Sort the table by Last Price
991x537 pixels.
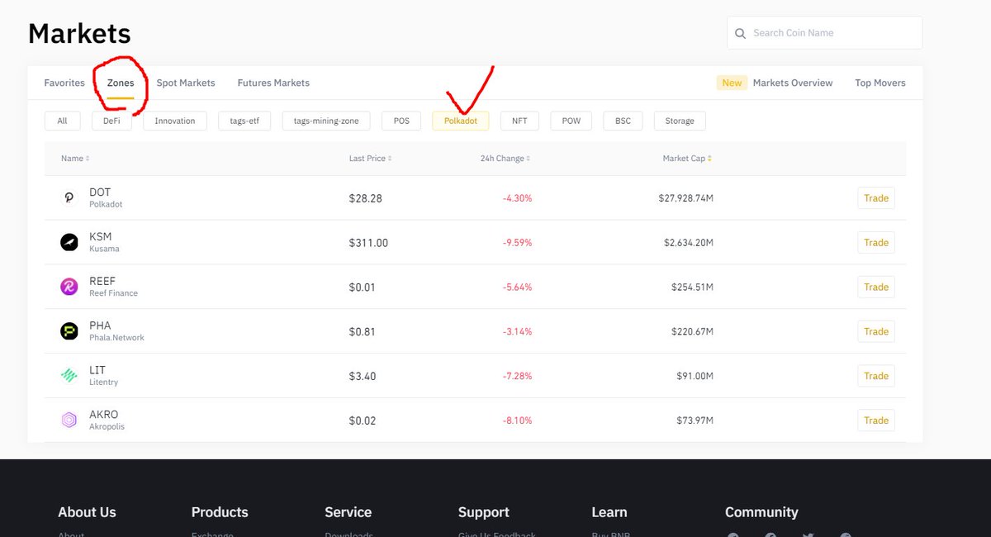point(370,159)
